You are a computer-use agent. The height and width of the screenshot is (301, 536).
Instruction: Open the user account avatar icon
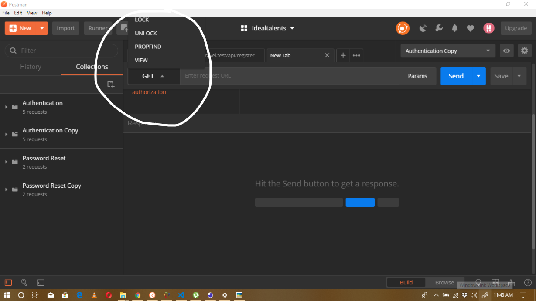coord(488,28)
